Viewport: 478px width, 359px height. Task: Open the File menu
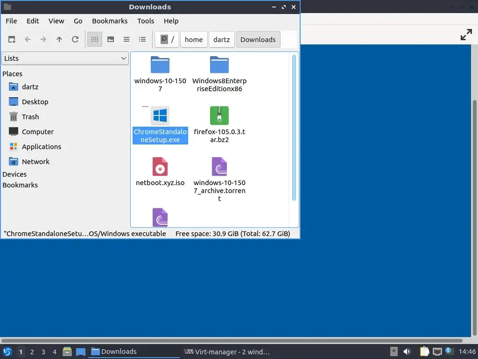tap(11, 21)
